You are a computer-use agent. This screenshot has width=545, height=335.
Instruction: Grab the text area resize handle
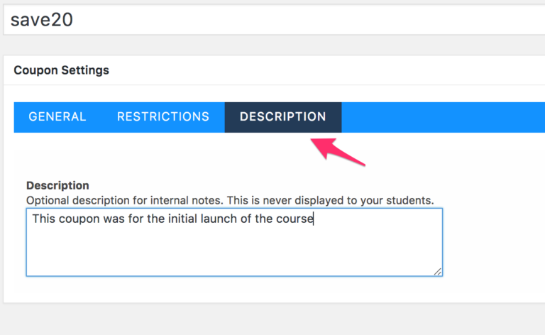click(438, 271)
